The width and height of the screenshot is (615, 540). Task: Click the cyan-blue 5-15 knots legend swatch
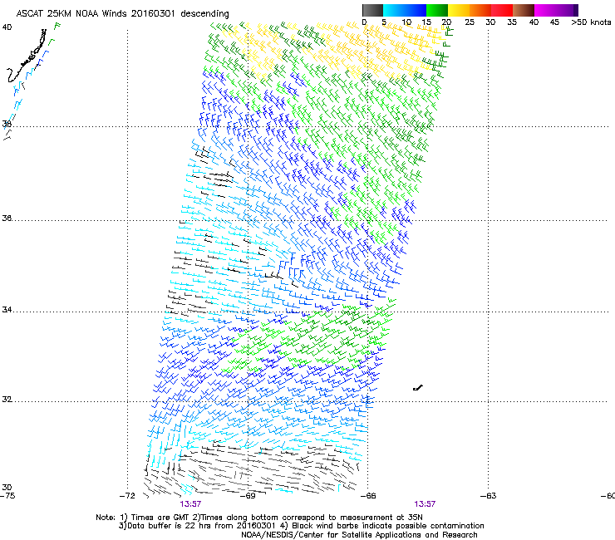405,10
